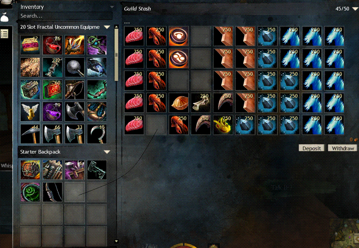
Task: Open the bag icon in left sidebar
Action: pos(5,17)
